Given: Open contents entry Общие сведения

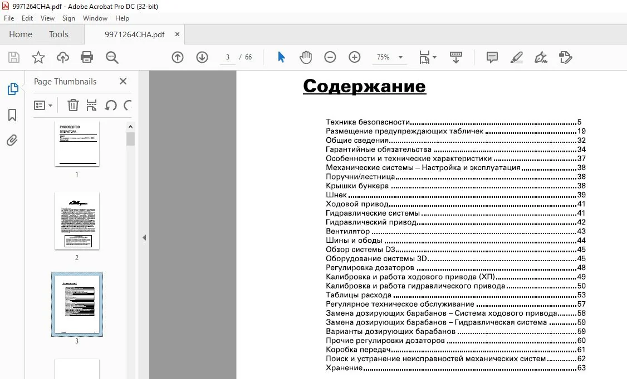Looking at the screenshot, I should [455, 141].
